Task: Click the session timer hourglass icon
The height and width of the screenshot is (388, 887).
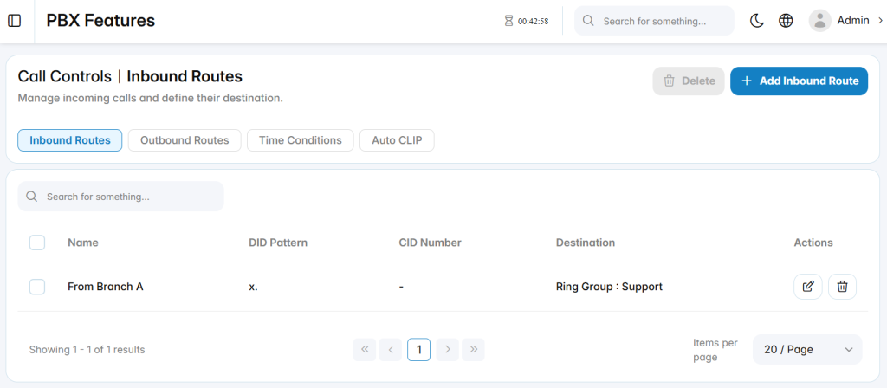Action: pyautogui.click(x=508, y=21)
